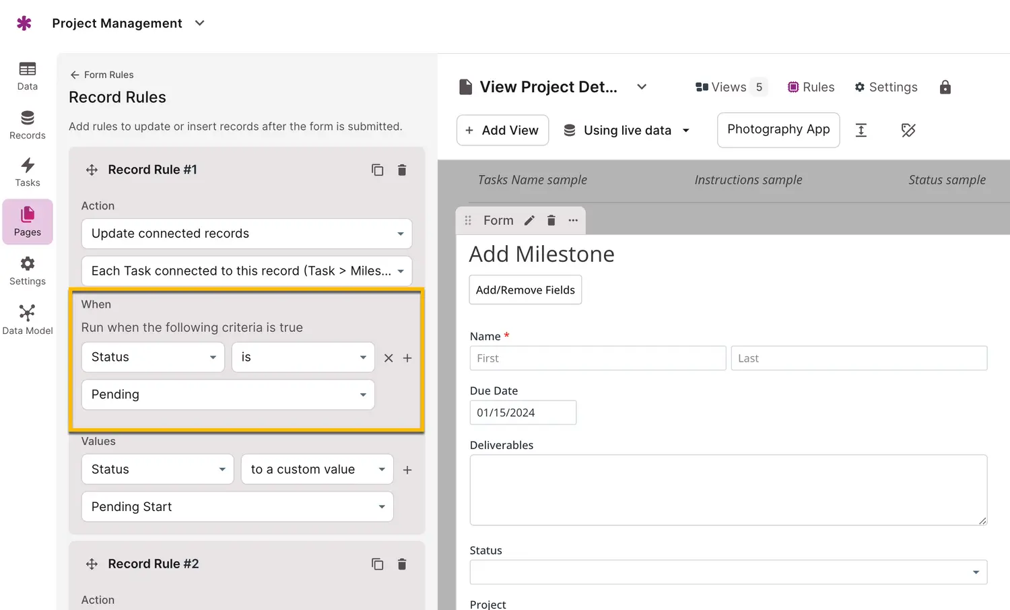Viewport: 1010px width, 610px height.
Task: Go back to Form Rules
Action: coord(102,75)
